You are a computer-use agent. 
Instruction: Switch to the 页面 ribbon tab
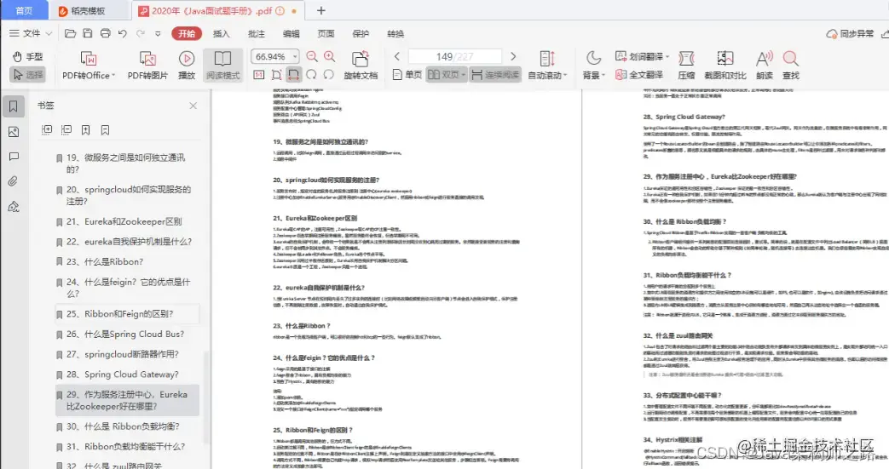coord(326,34)
